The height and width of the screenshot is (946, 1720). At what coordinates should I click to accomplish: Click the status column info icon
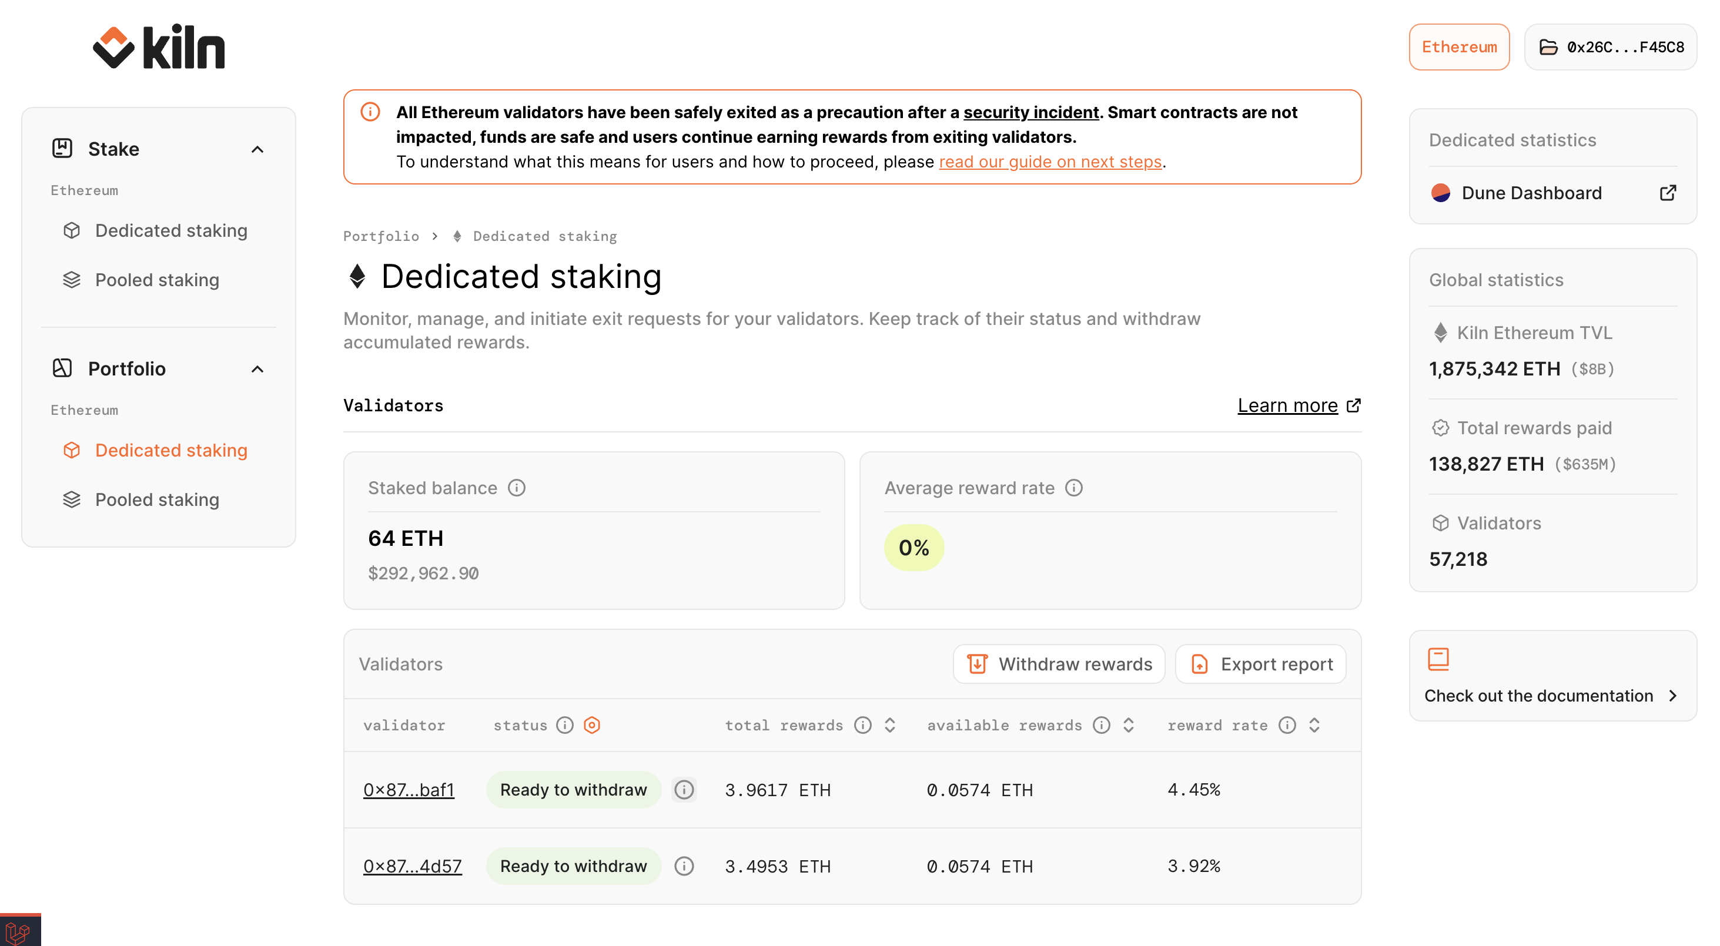click(x=565, y=725)
